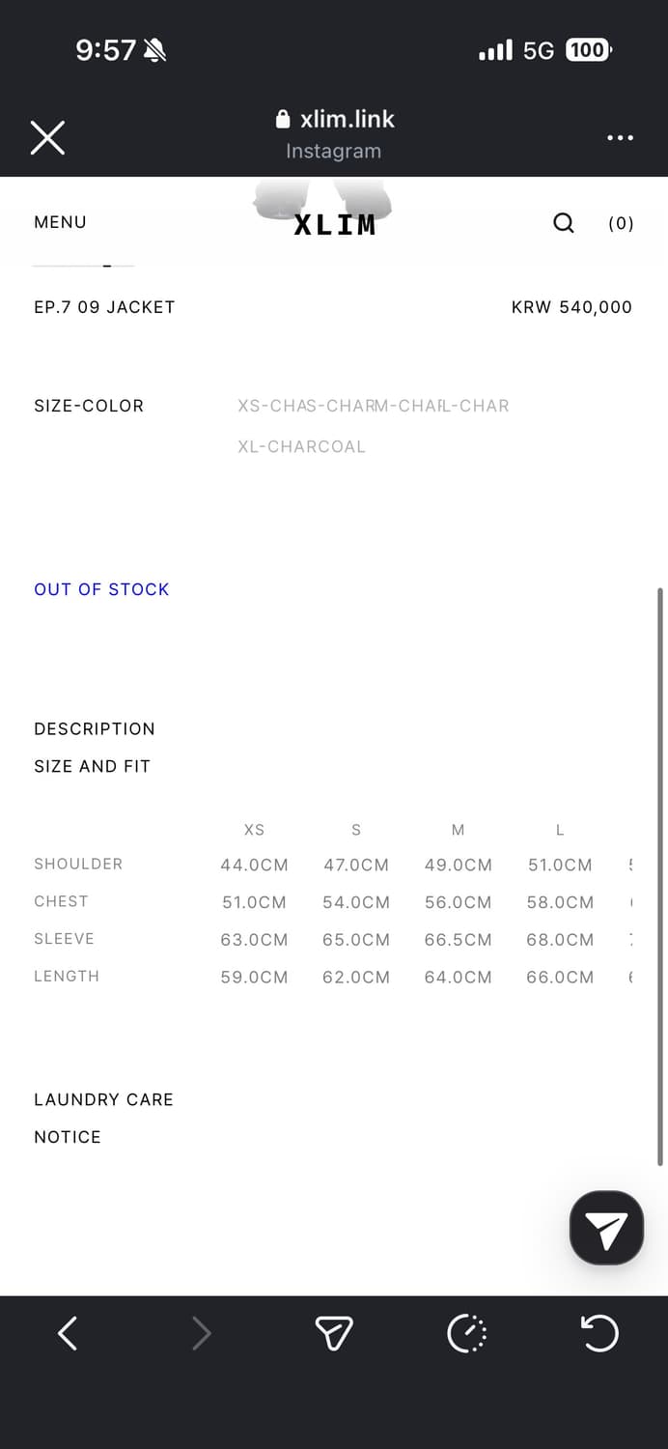Expand the NOTICE section
The image size is (668, 1449).
pos(68,1137)
